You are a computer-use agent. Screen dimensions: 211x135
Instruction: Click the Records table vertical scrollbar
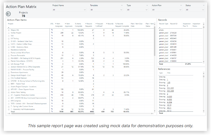pos(204,27)
